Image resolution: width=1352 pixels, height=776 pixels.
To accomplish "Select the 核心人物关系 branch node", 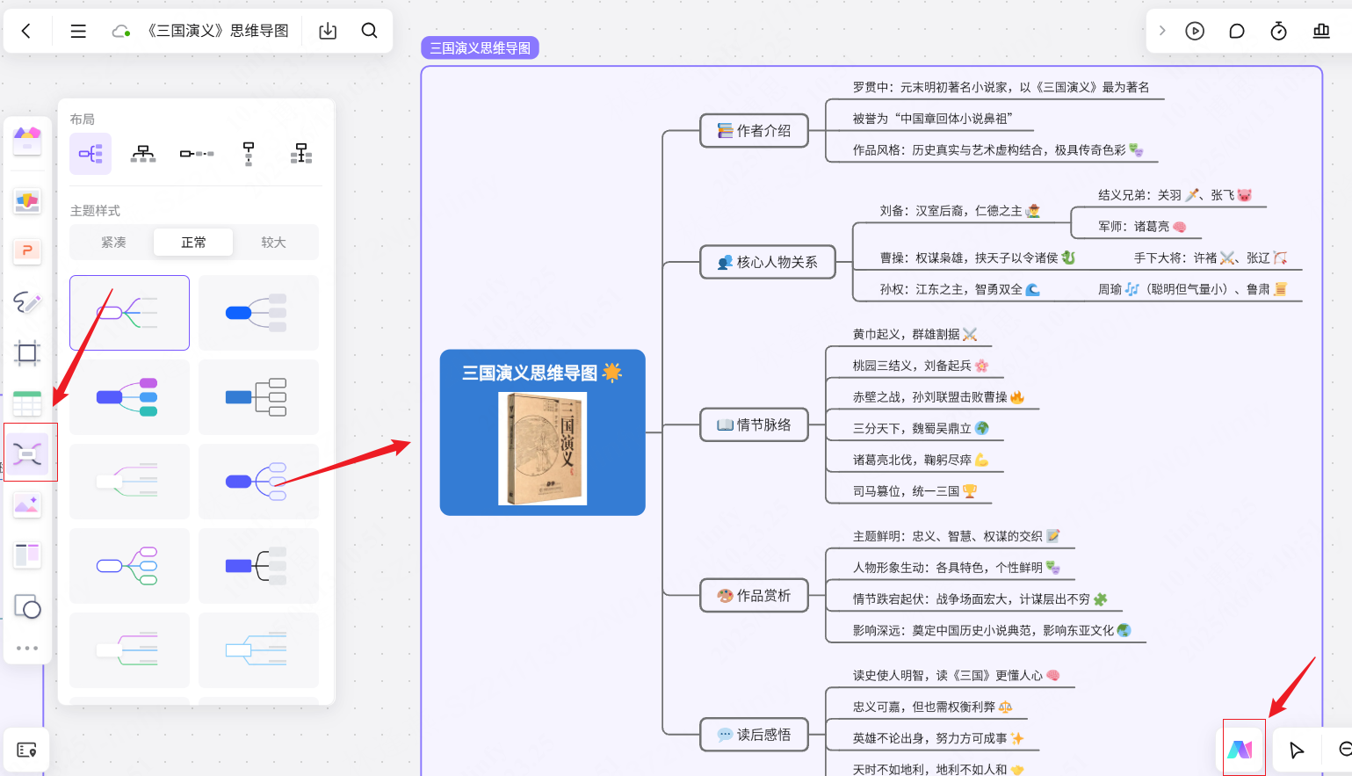I will (x=767, y=262).
